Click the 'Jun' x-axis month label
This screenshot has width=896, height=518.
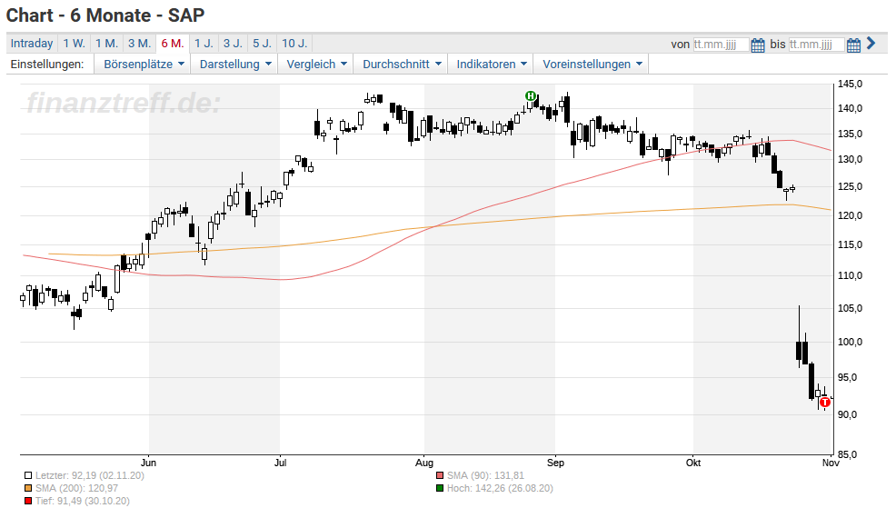(148, 463)
